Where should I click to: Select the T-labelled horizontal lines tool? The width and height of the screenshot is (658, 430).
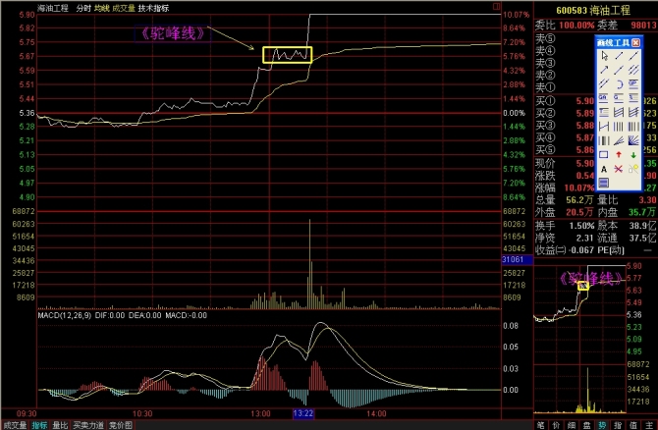click(603, 113)
